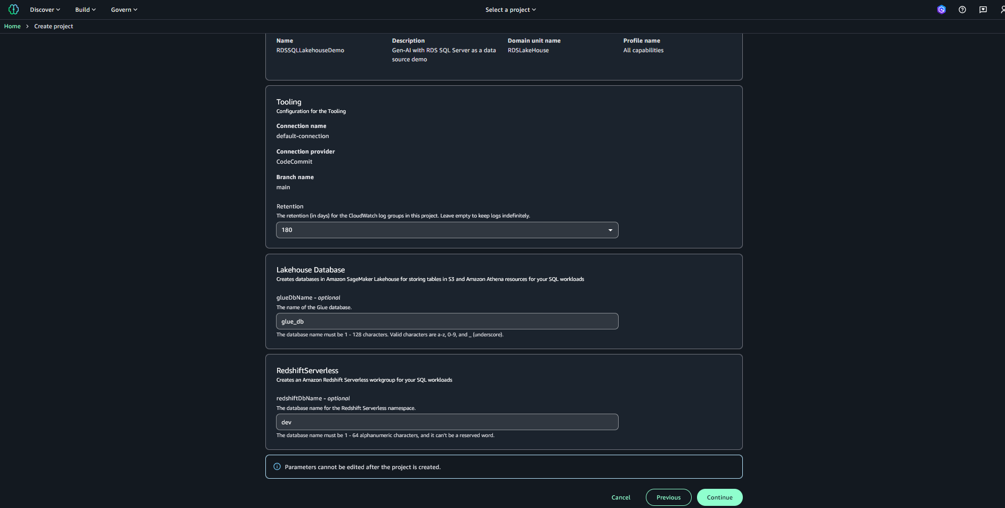
Task: Go to Home breadcrumb link
Action: click(12, 26)
